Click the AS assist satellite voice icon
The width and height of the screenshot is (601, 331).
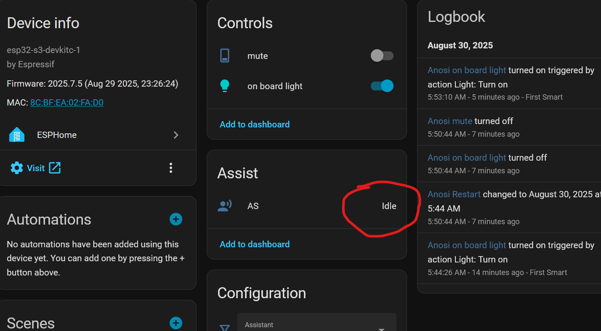click(x=225, y=206)
